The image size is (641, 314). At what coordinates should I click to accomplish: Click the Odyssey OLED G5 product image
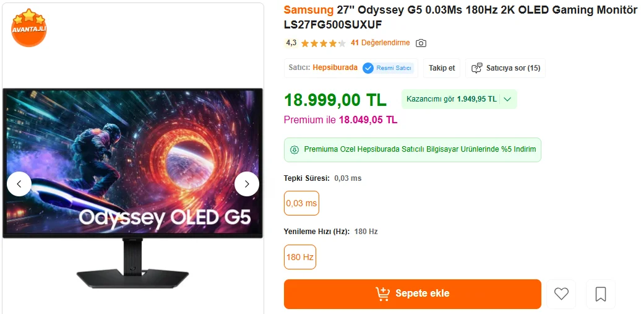pyautogui.click(x=132, y=188)
